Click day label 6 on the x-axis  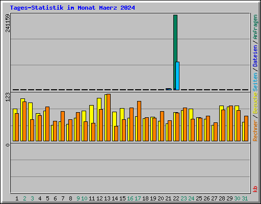(55, 198)
